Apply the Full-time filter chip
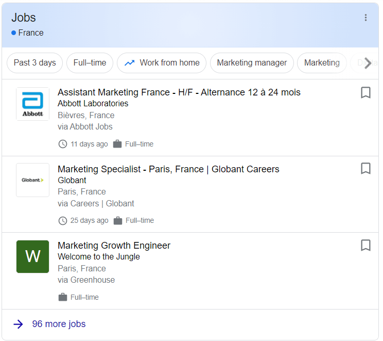Viewport: 383px width, 341px height. click(x=90, y=63)
